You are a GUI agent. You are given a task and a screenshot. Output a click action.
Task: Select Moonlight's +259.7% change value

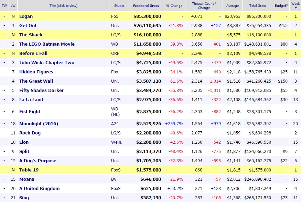coord(174,124)
